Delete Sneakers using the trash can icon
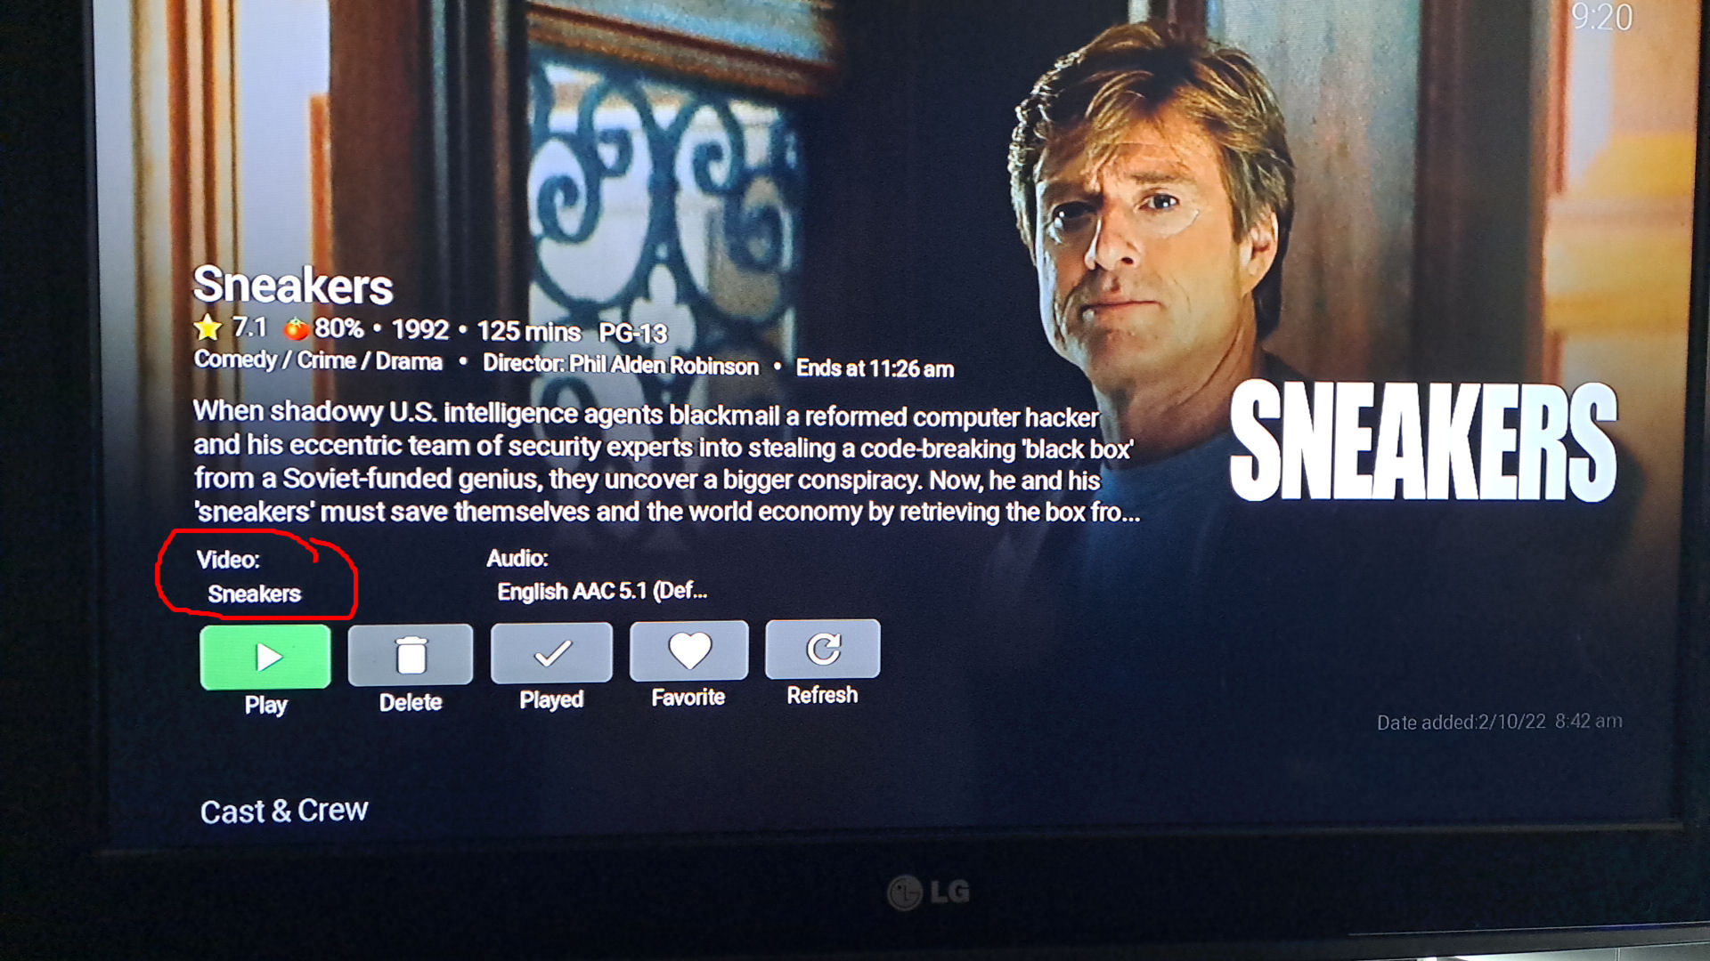The height and width of the screenshot is (961, 1710). (411, 655)
